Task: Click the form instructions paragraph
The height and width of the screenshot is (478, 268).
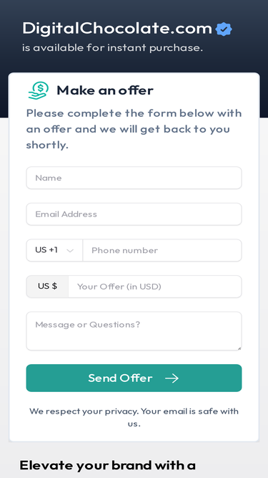Action: pos(134,129)
